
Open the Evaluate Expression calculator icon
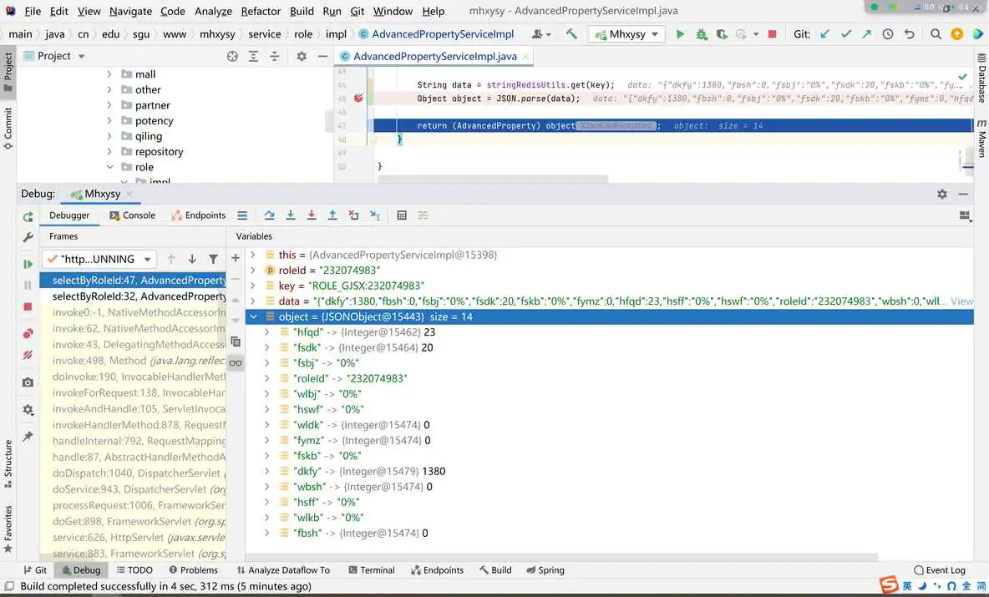(x=402, y=215)
